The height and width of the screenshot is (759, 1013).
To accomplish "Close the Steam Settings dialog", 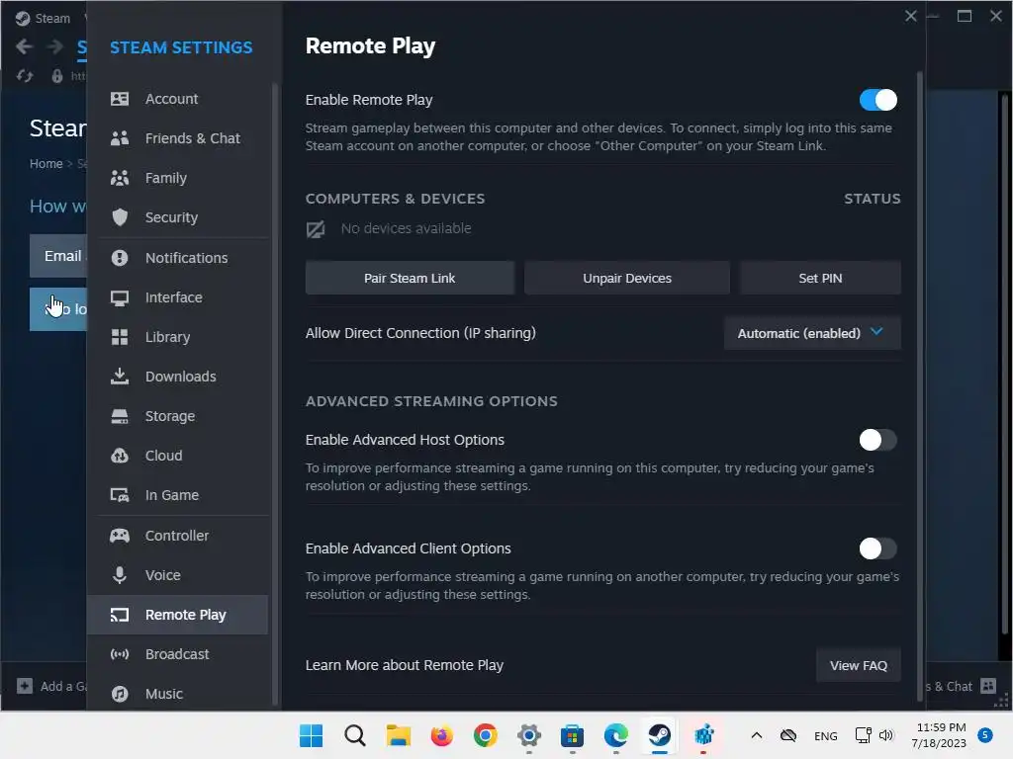I will [x=911, y=16].
